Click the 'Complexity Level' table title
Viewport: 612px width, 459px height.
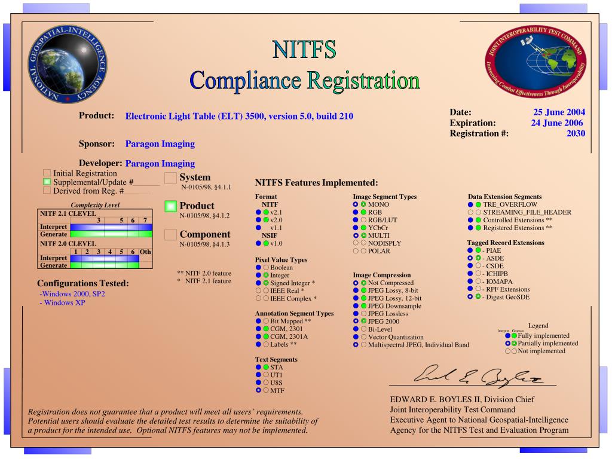[95, 205]
